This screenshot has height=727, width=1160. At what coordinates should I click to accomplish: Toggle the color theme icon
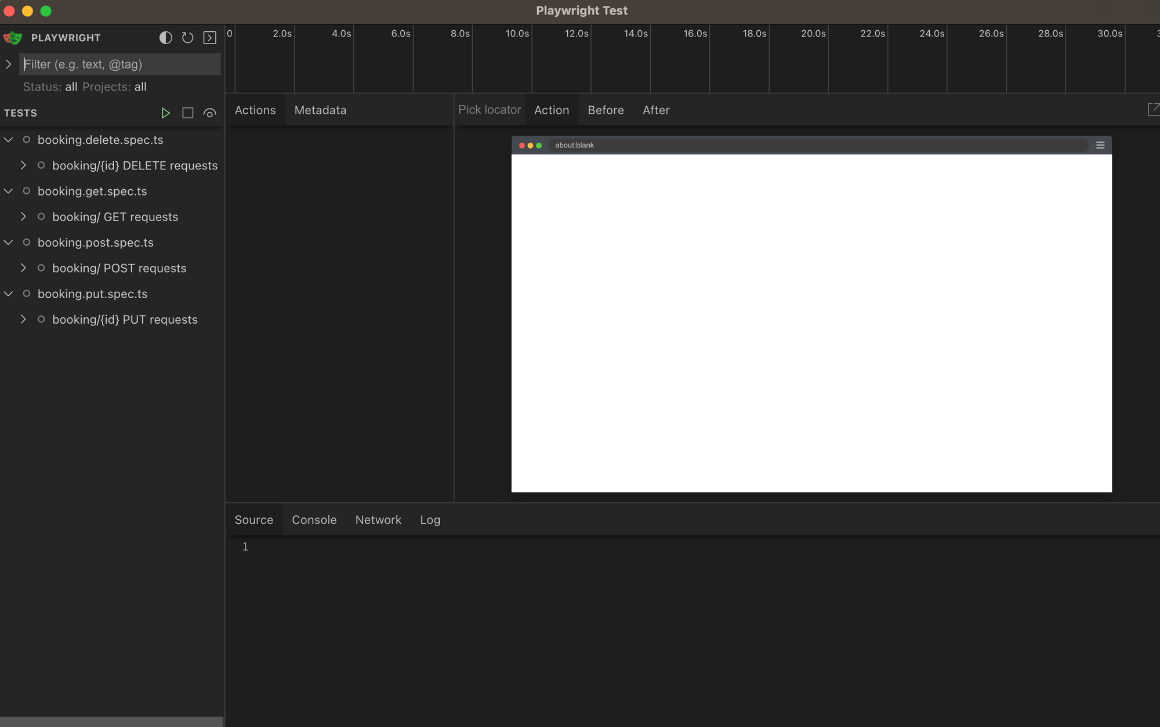point(165,38)
